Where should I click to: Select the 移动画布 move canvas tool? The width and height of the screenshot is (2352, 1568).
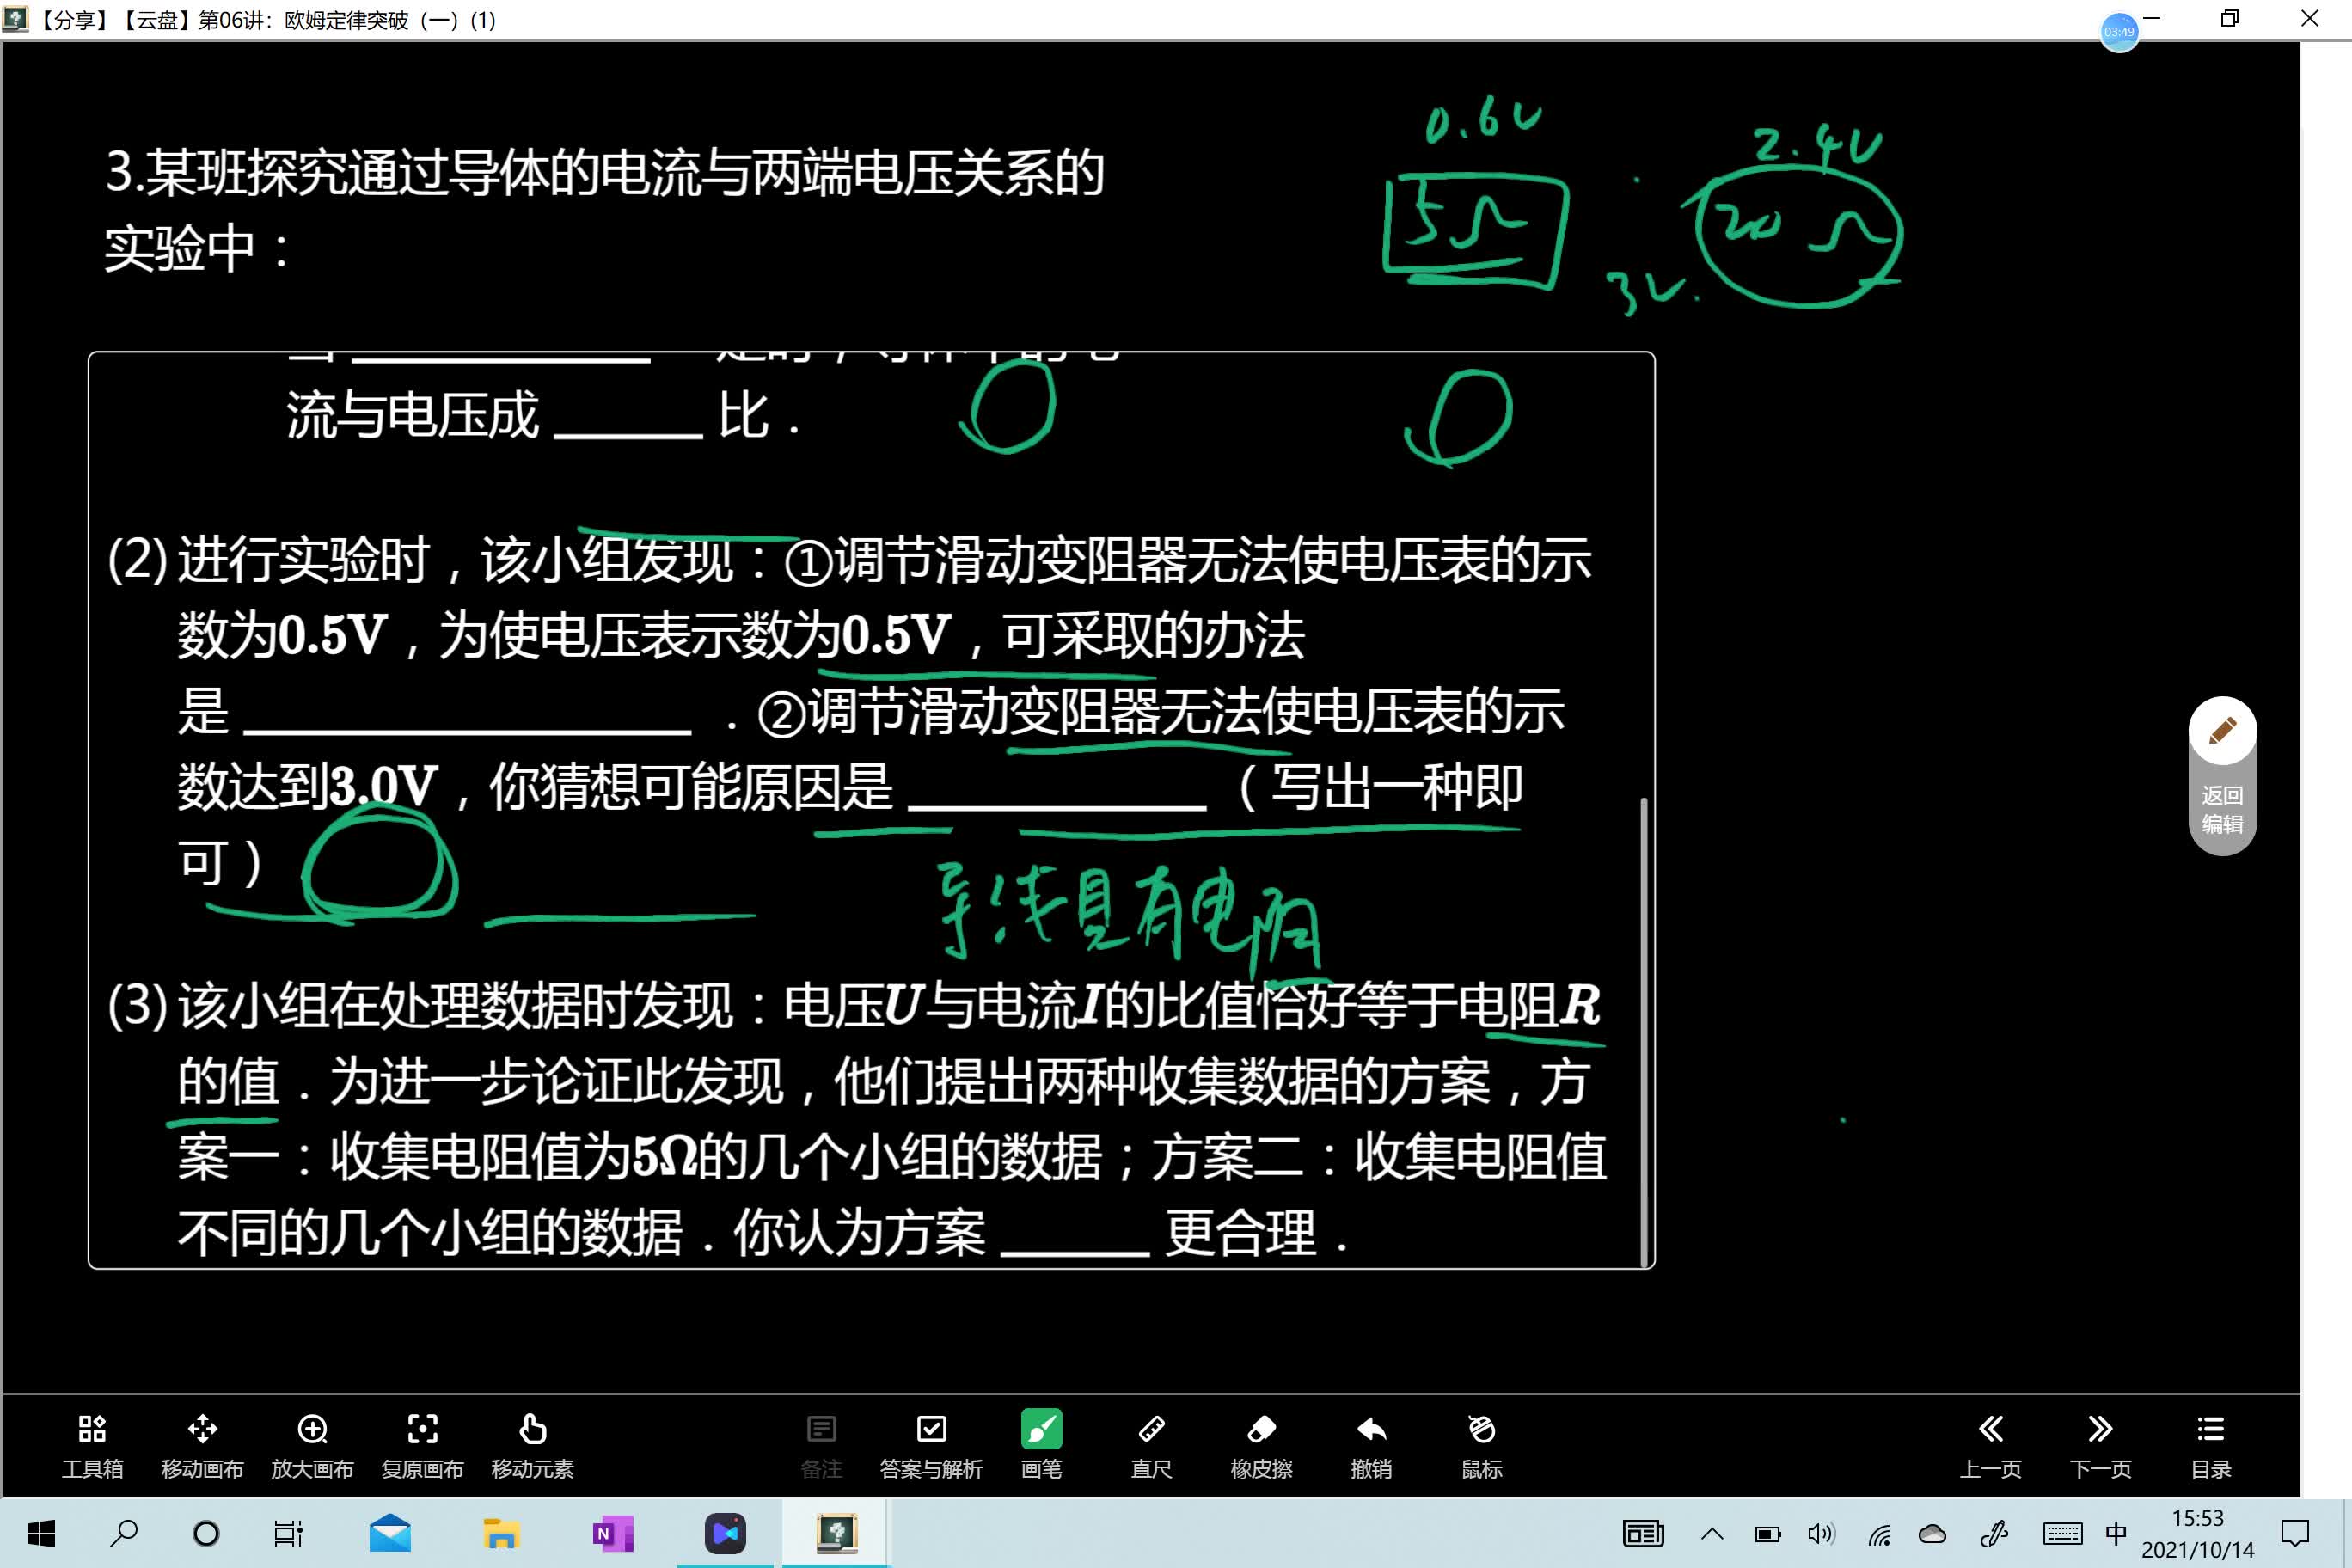pos(203,1443)
